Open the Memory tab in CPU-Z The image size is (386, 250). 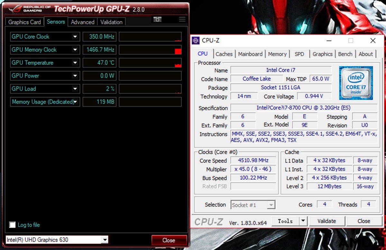tap(277, 54)
